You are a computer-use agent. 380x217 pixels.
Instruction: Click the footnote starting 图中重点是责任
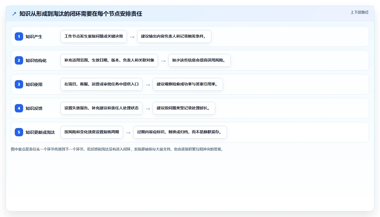117,149
